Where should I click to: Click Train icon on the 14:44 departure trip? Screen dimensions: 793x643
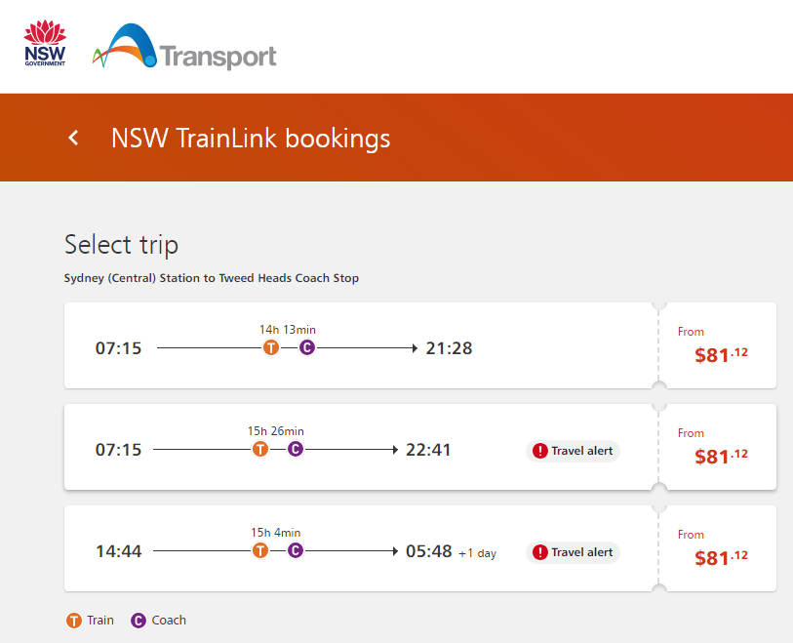point(260,550)
